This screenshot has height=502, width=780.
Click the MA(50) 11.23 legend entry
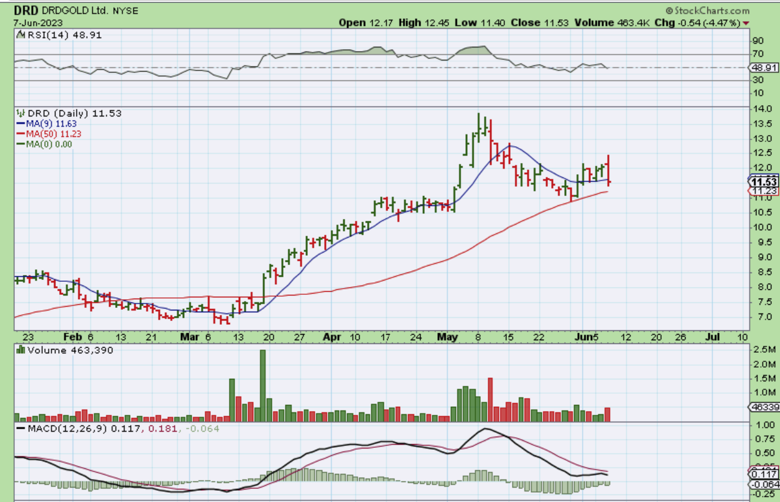click(53, 134)
